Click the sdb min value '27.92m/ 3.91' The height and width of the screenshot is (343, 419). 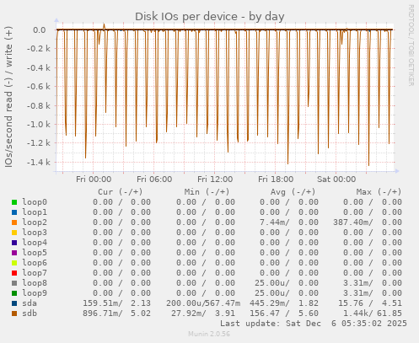[203, 314]
